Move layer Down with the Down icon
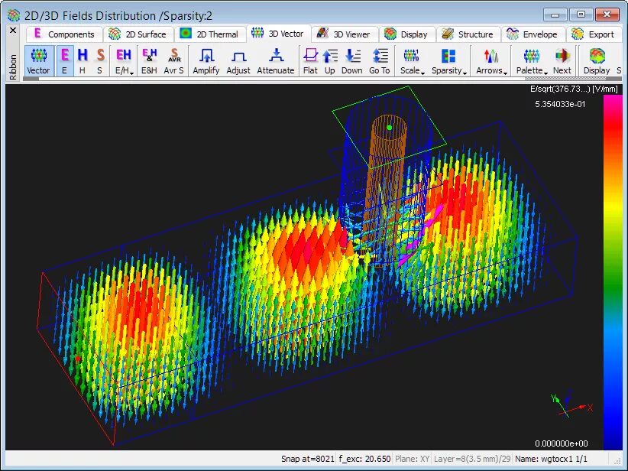The height and width of the screenshot is (471, 628). [x=351, y=61]
